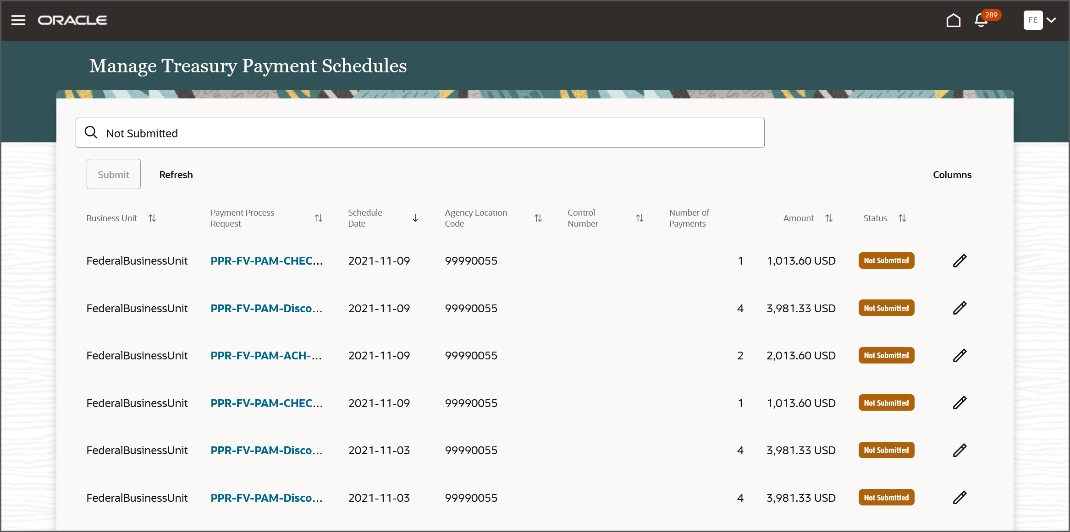Image resolution: width=1070 pixels, height=532 pixels.
Task: Sort by Payment Process Request column
Action: pyautogui.click(x=319, y=218)
